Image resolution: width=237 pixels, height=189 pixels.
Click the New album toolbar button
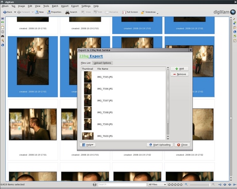tap(39, 12)
